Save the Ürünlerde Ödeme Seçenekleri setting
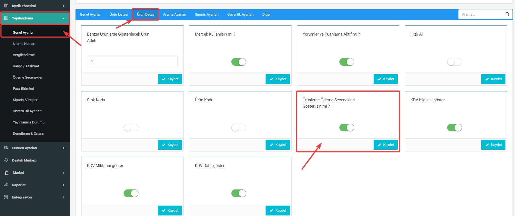Image resolution: width=515 pixels, height=216 pixels. tap(385, 145)
